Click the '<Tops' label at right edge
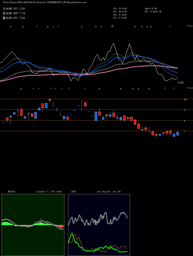 tap(190, 26)
